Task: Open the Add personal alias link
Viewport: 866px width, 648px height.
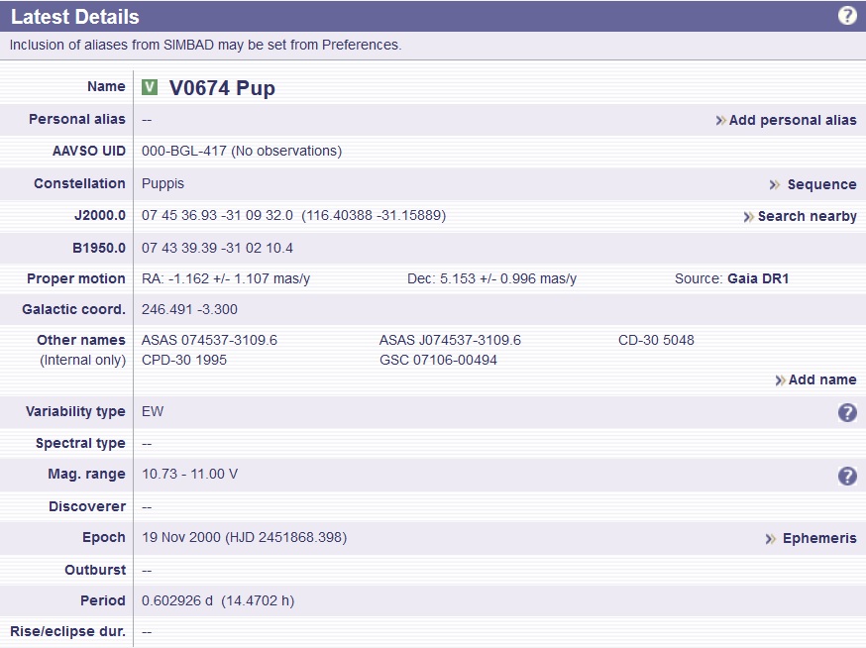Action: point(793,120)
